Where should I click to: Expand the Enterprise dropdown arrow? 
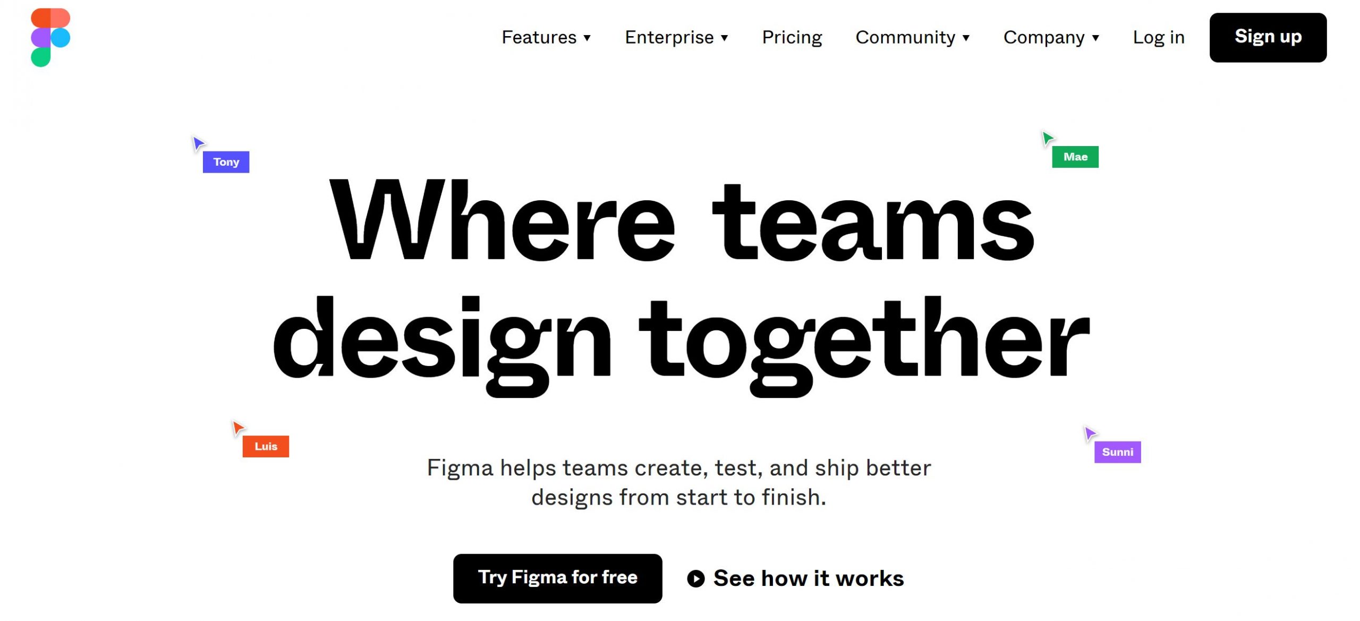coord(724,38)
